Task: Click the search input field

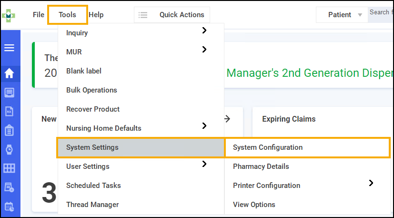Action: 380,12
